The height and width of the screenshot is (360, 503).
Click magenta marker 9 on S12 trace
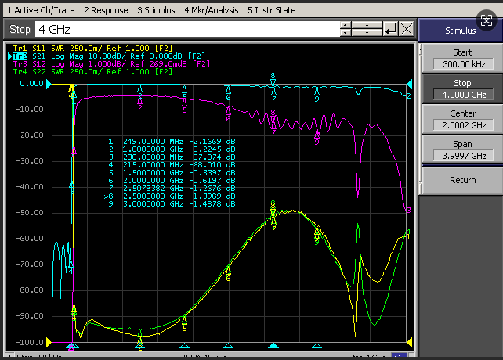click(317, 137)
